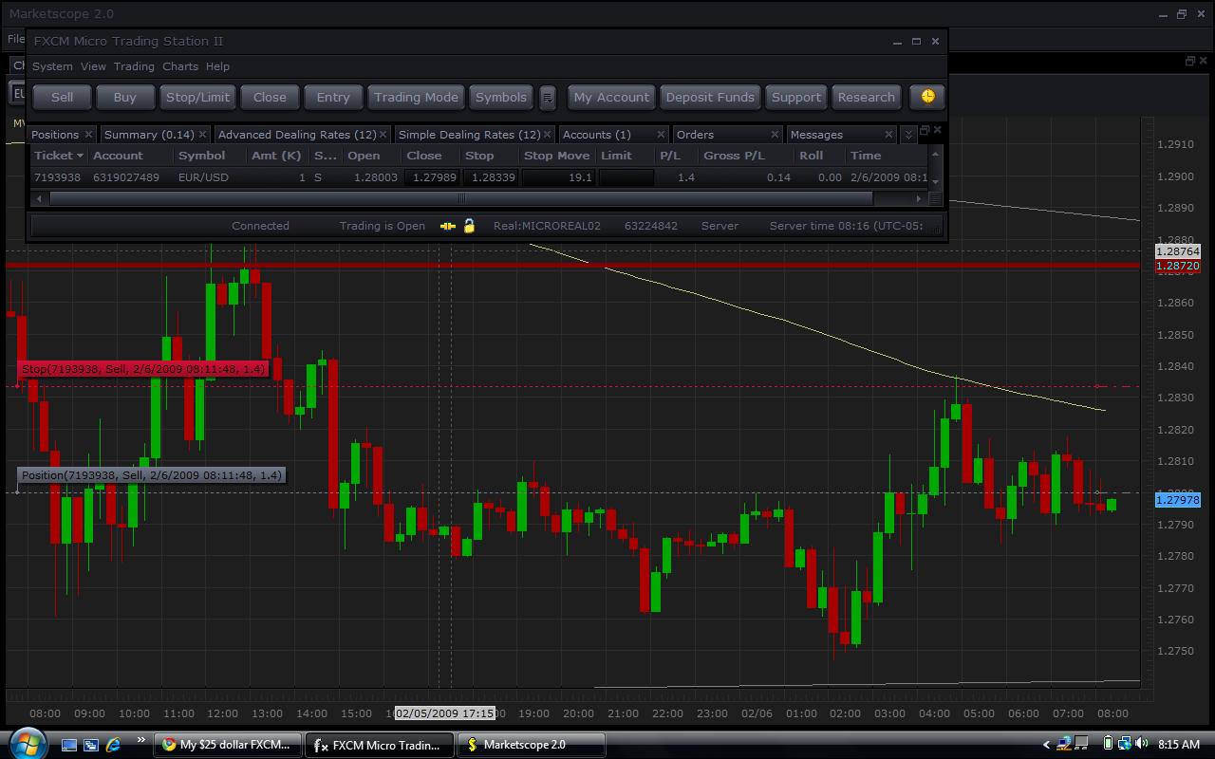Click the Buy button
The image size is (1215, 759).
125,97
